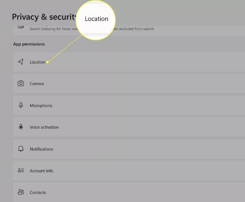Click the App permissions section header
This screenshot has width=245, height=202.
click(29, 44)
